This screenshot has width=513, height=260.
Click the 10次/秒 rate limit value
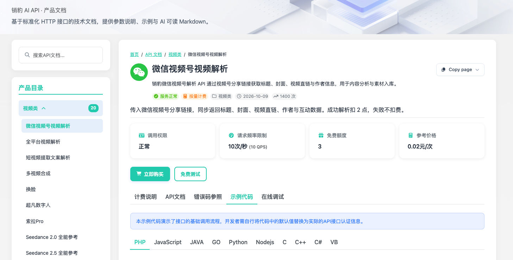click(x=238, y=146)
